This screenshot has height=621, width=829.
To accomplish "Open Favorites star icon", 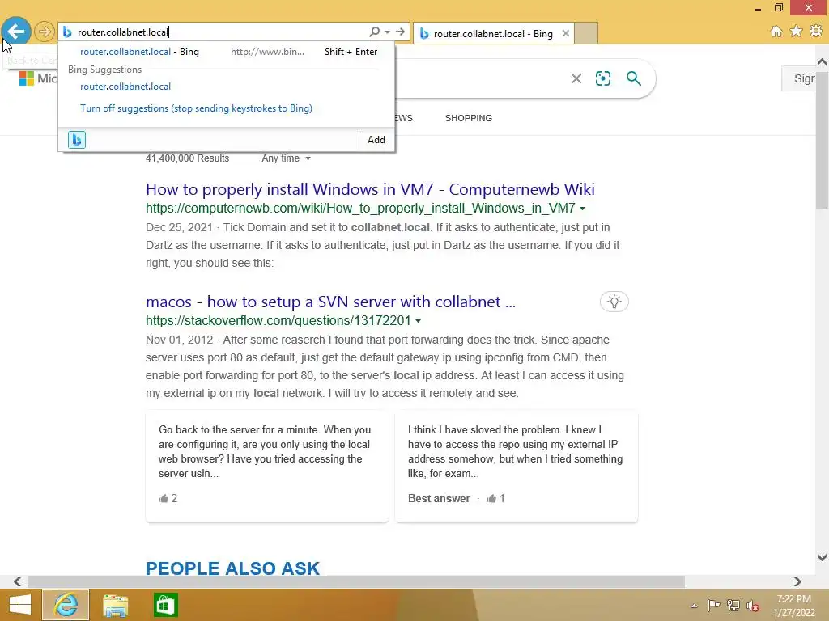I will (796, 32).
